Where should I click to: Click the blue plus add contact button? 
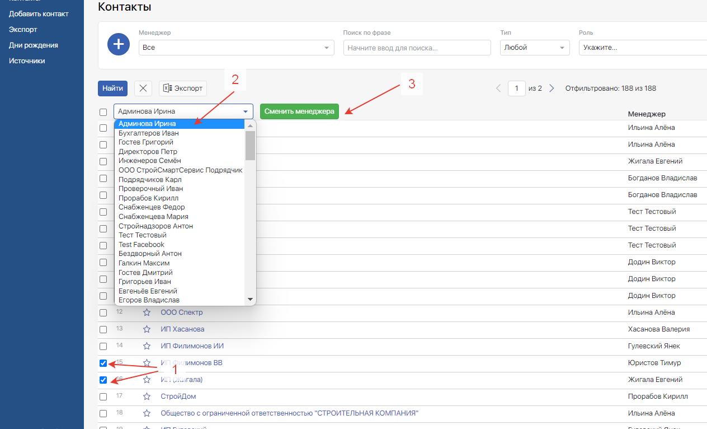coord(119,44)
